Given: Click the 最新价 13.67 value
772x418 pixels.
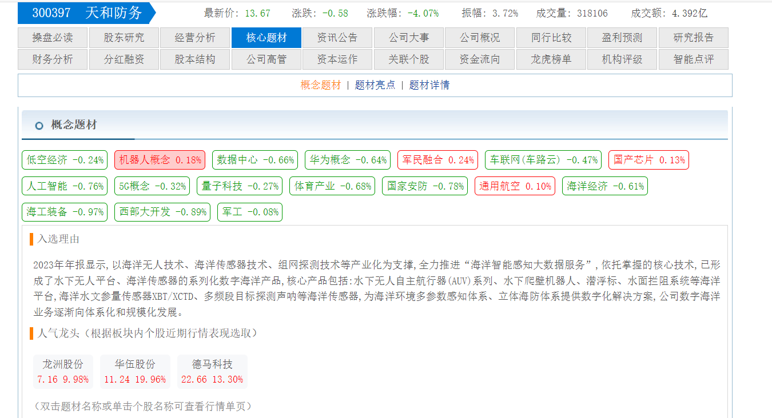Looking at the screenshot, I should 257,13.
